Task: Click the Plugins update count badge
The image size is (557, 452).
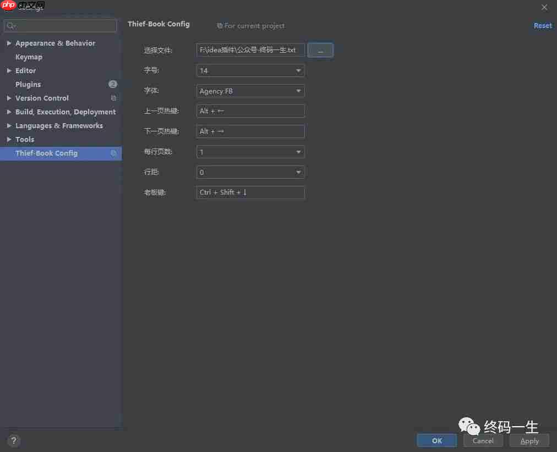Action: (113, 84)
